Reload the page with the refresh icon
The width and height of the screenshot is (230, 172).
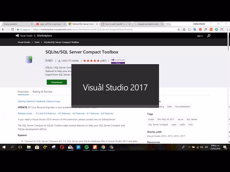[x=13, y=29]
